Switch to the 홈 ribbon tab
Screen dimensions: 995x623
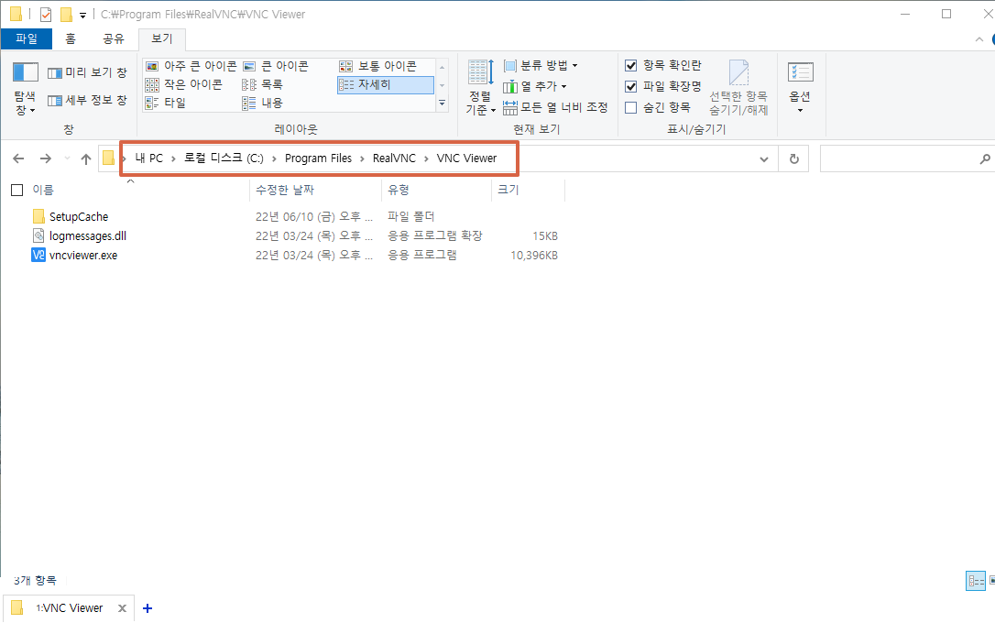71,38
